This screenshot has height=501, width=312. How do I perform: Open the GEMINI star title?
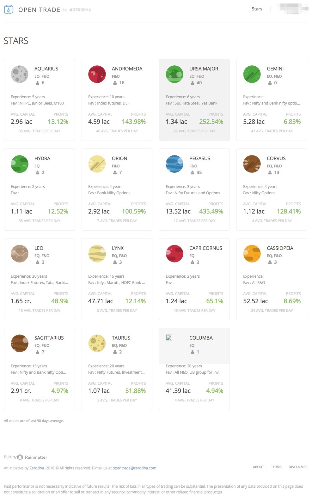point(275,69)
